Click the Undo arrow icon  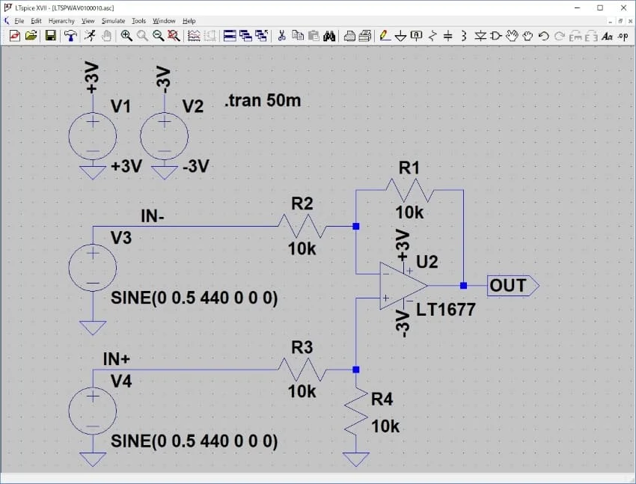click(x=544, y=35)
